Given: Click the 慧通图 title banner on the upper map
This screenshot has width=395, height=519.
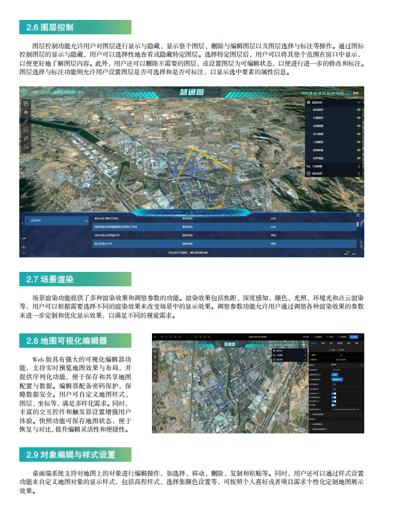Looking at the screenshot, I should 192,92.
